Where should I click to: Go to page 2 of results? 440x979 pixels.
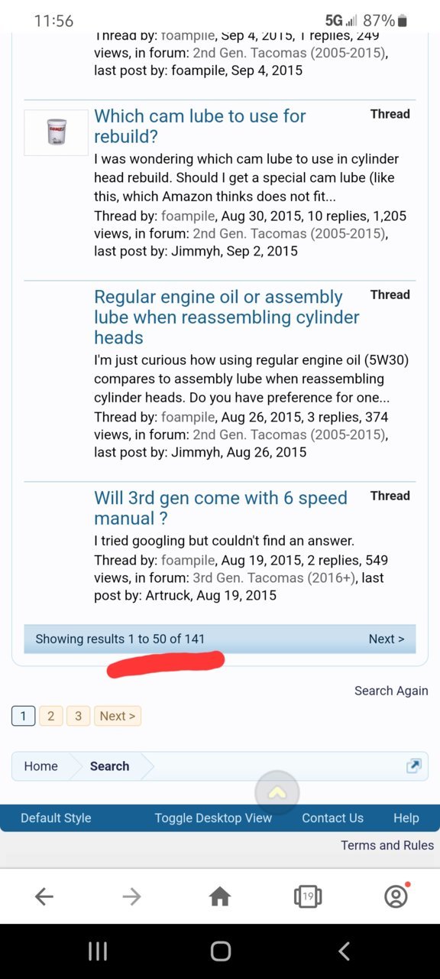[50, 716]
